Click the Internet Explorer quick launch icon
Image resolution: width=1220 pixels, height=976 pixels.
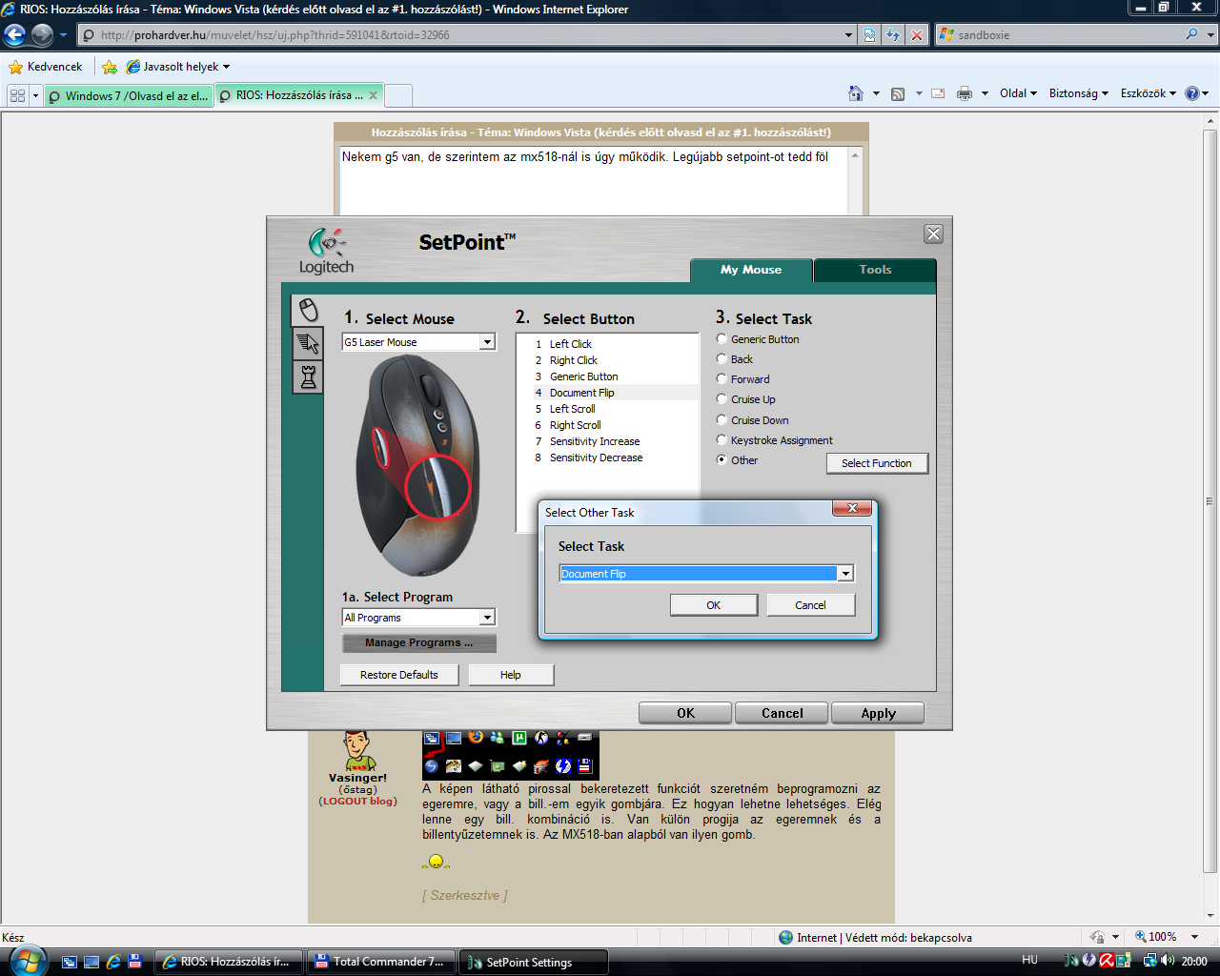pyautogui.click(x=113, y=962)
